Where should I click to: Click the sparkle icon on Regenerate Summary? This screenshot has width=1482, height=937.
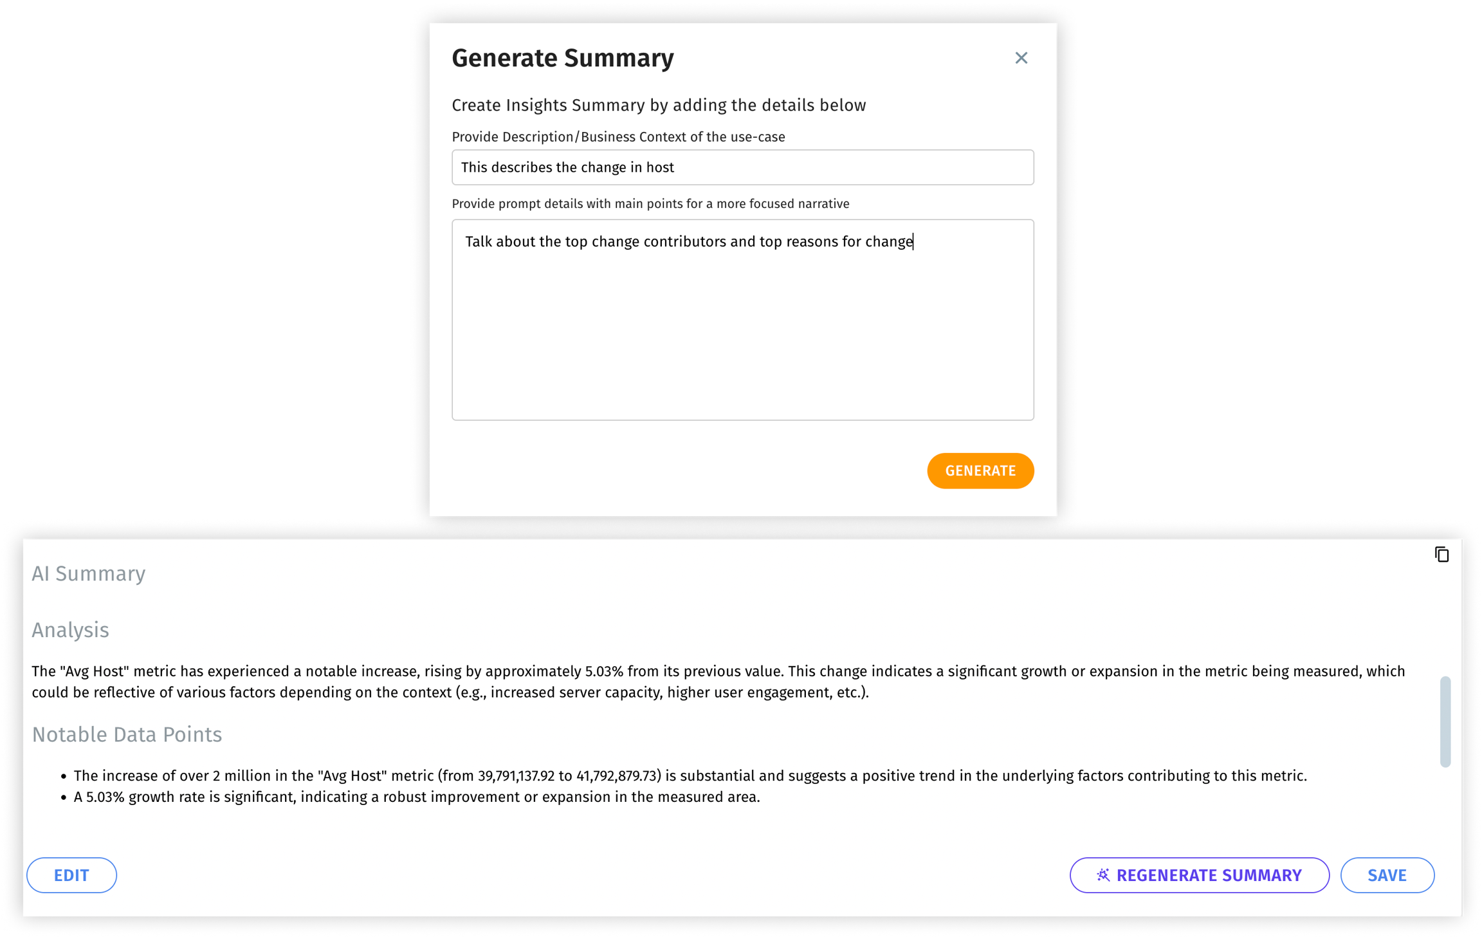point(1103,875)
